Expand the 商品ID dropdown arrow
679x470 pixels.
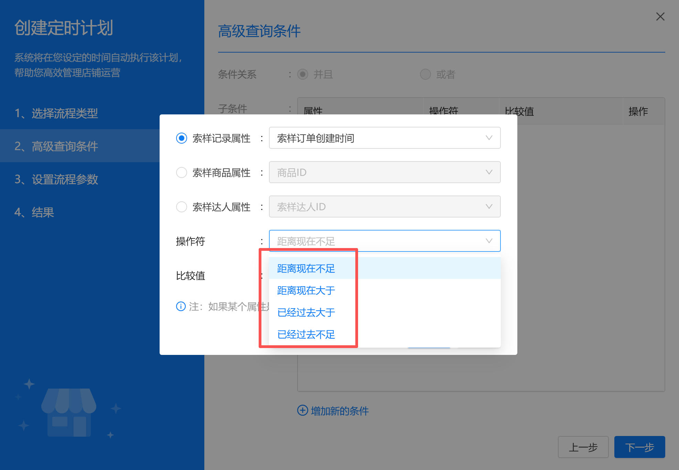[x=489, y=172]
